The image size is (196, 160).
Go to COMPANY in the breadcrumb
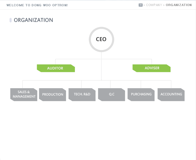coord(154,5)
